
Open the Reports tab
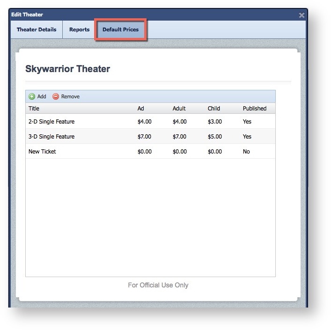pos(79,29)
